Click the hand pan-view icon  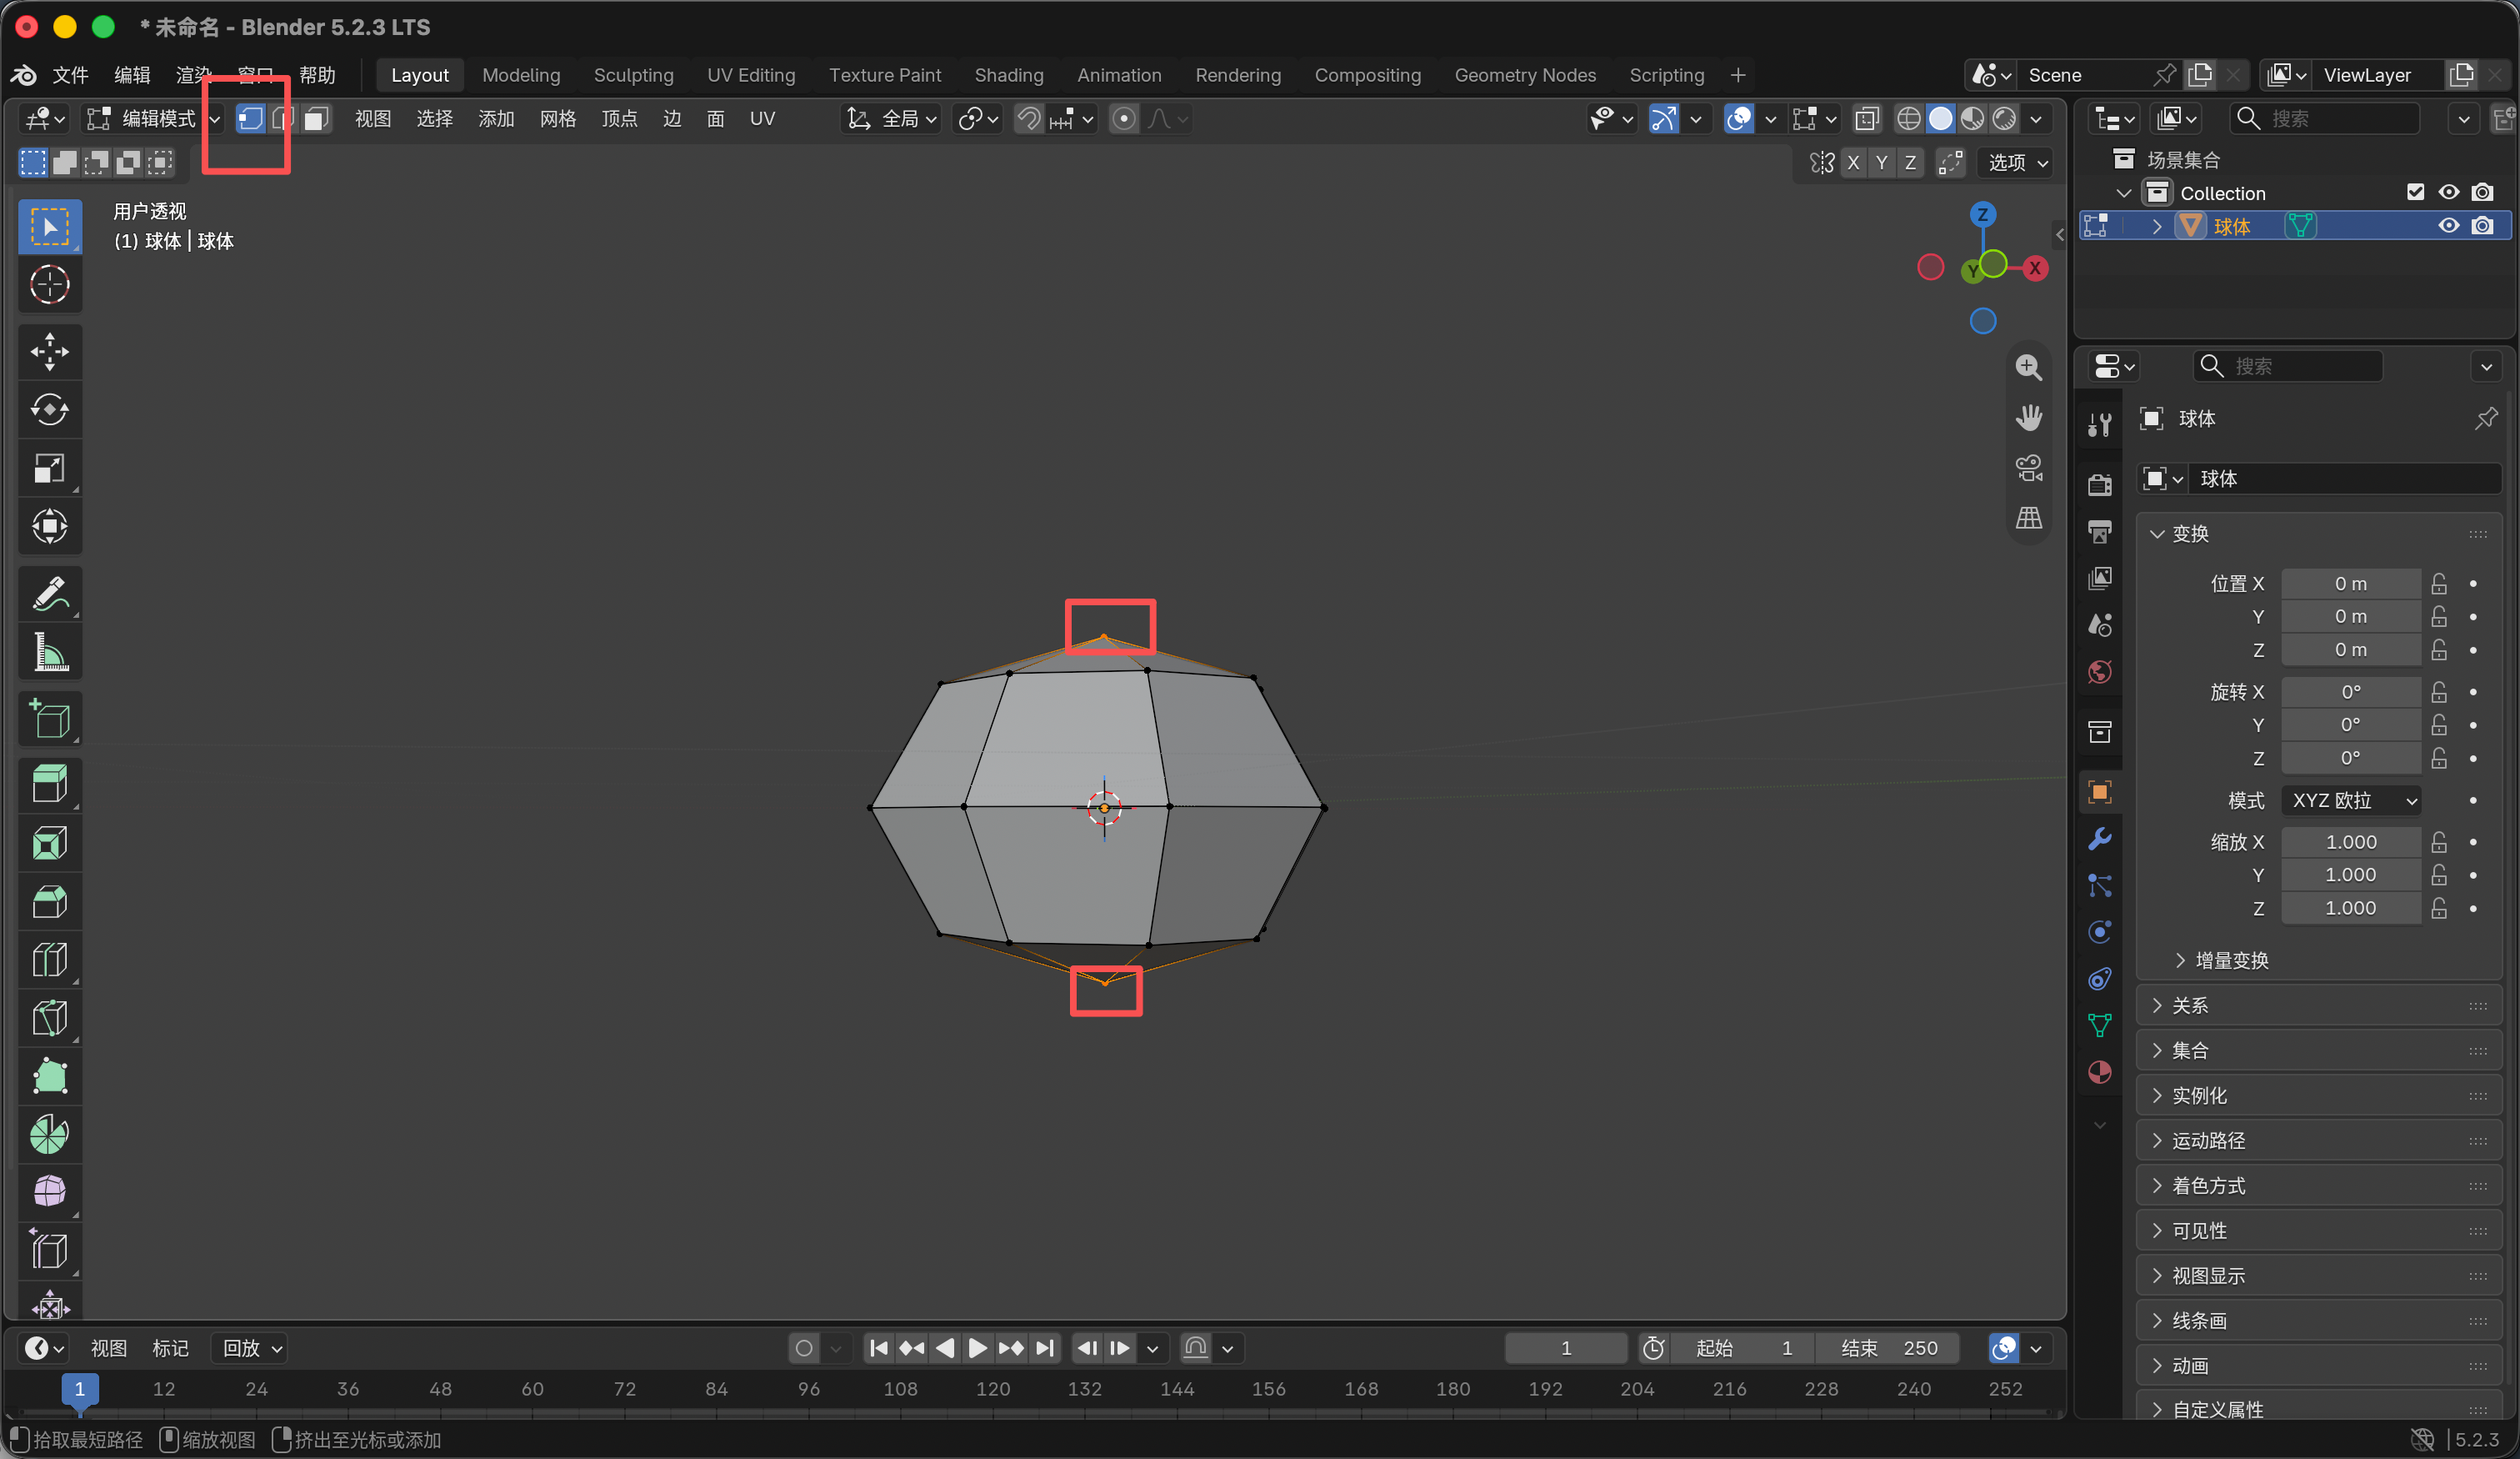[x=2028, y=418]
